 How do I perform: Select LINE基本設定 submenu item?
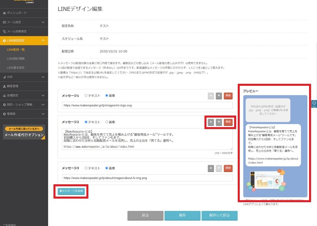tap(15, 68)
